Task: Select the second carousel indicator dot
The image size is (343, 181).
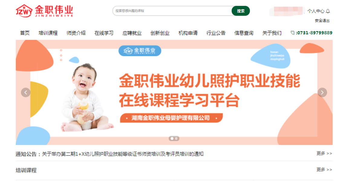Action: click(x=176, y=138)
